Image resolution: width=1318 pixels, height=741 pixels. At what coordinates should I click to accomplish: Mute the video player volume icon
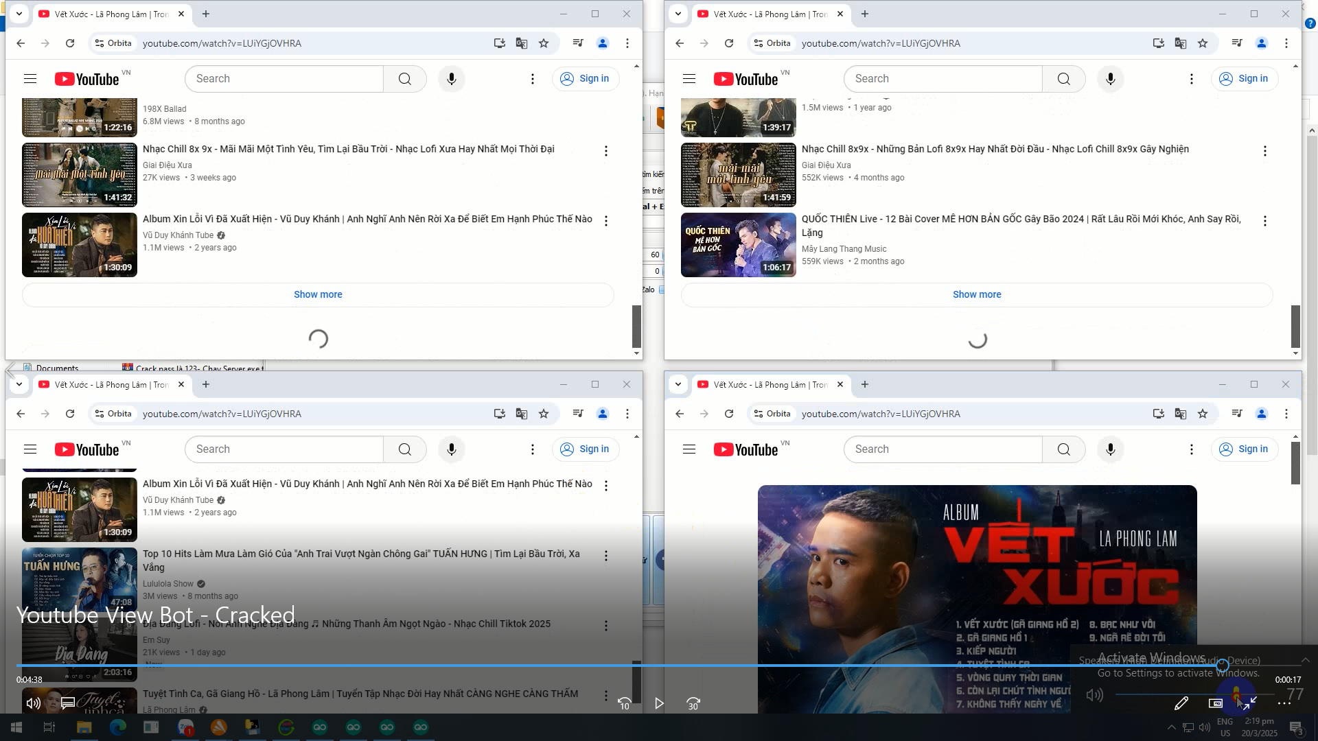[33, 703]
